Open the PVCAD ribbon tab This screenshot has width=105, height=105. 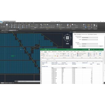(x=30, y=23)
